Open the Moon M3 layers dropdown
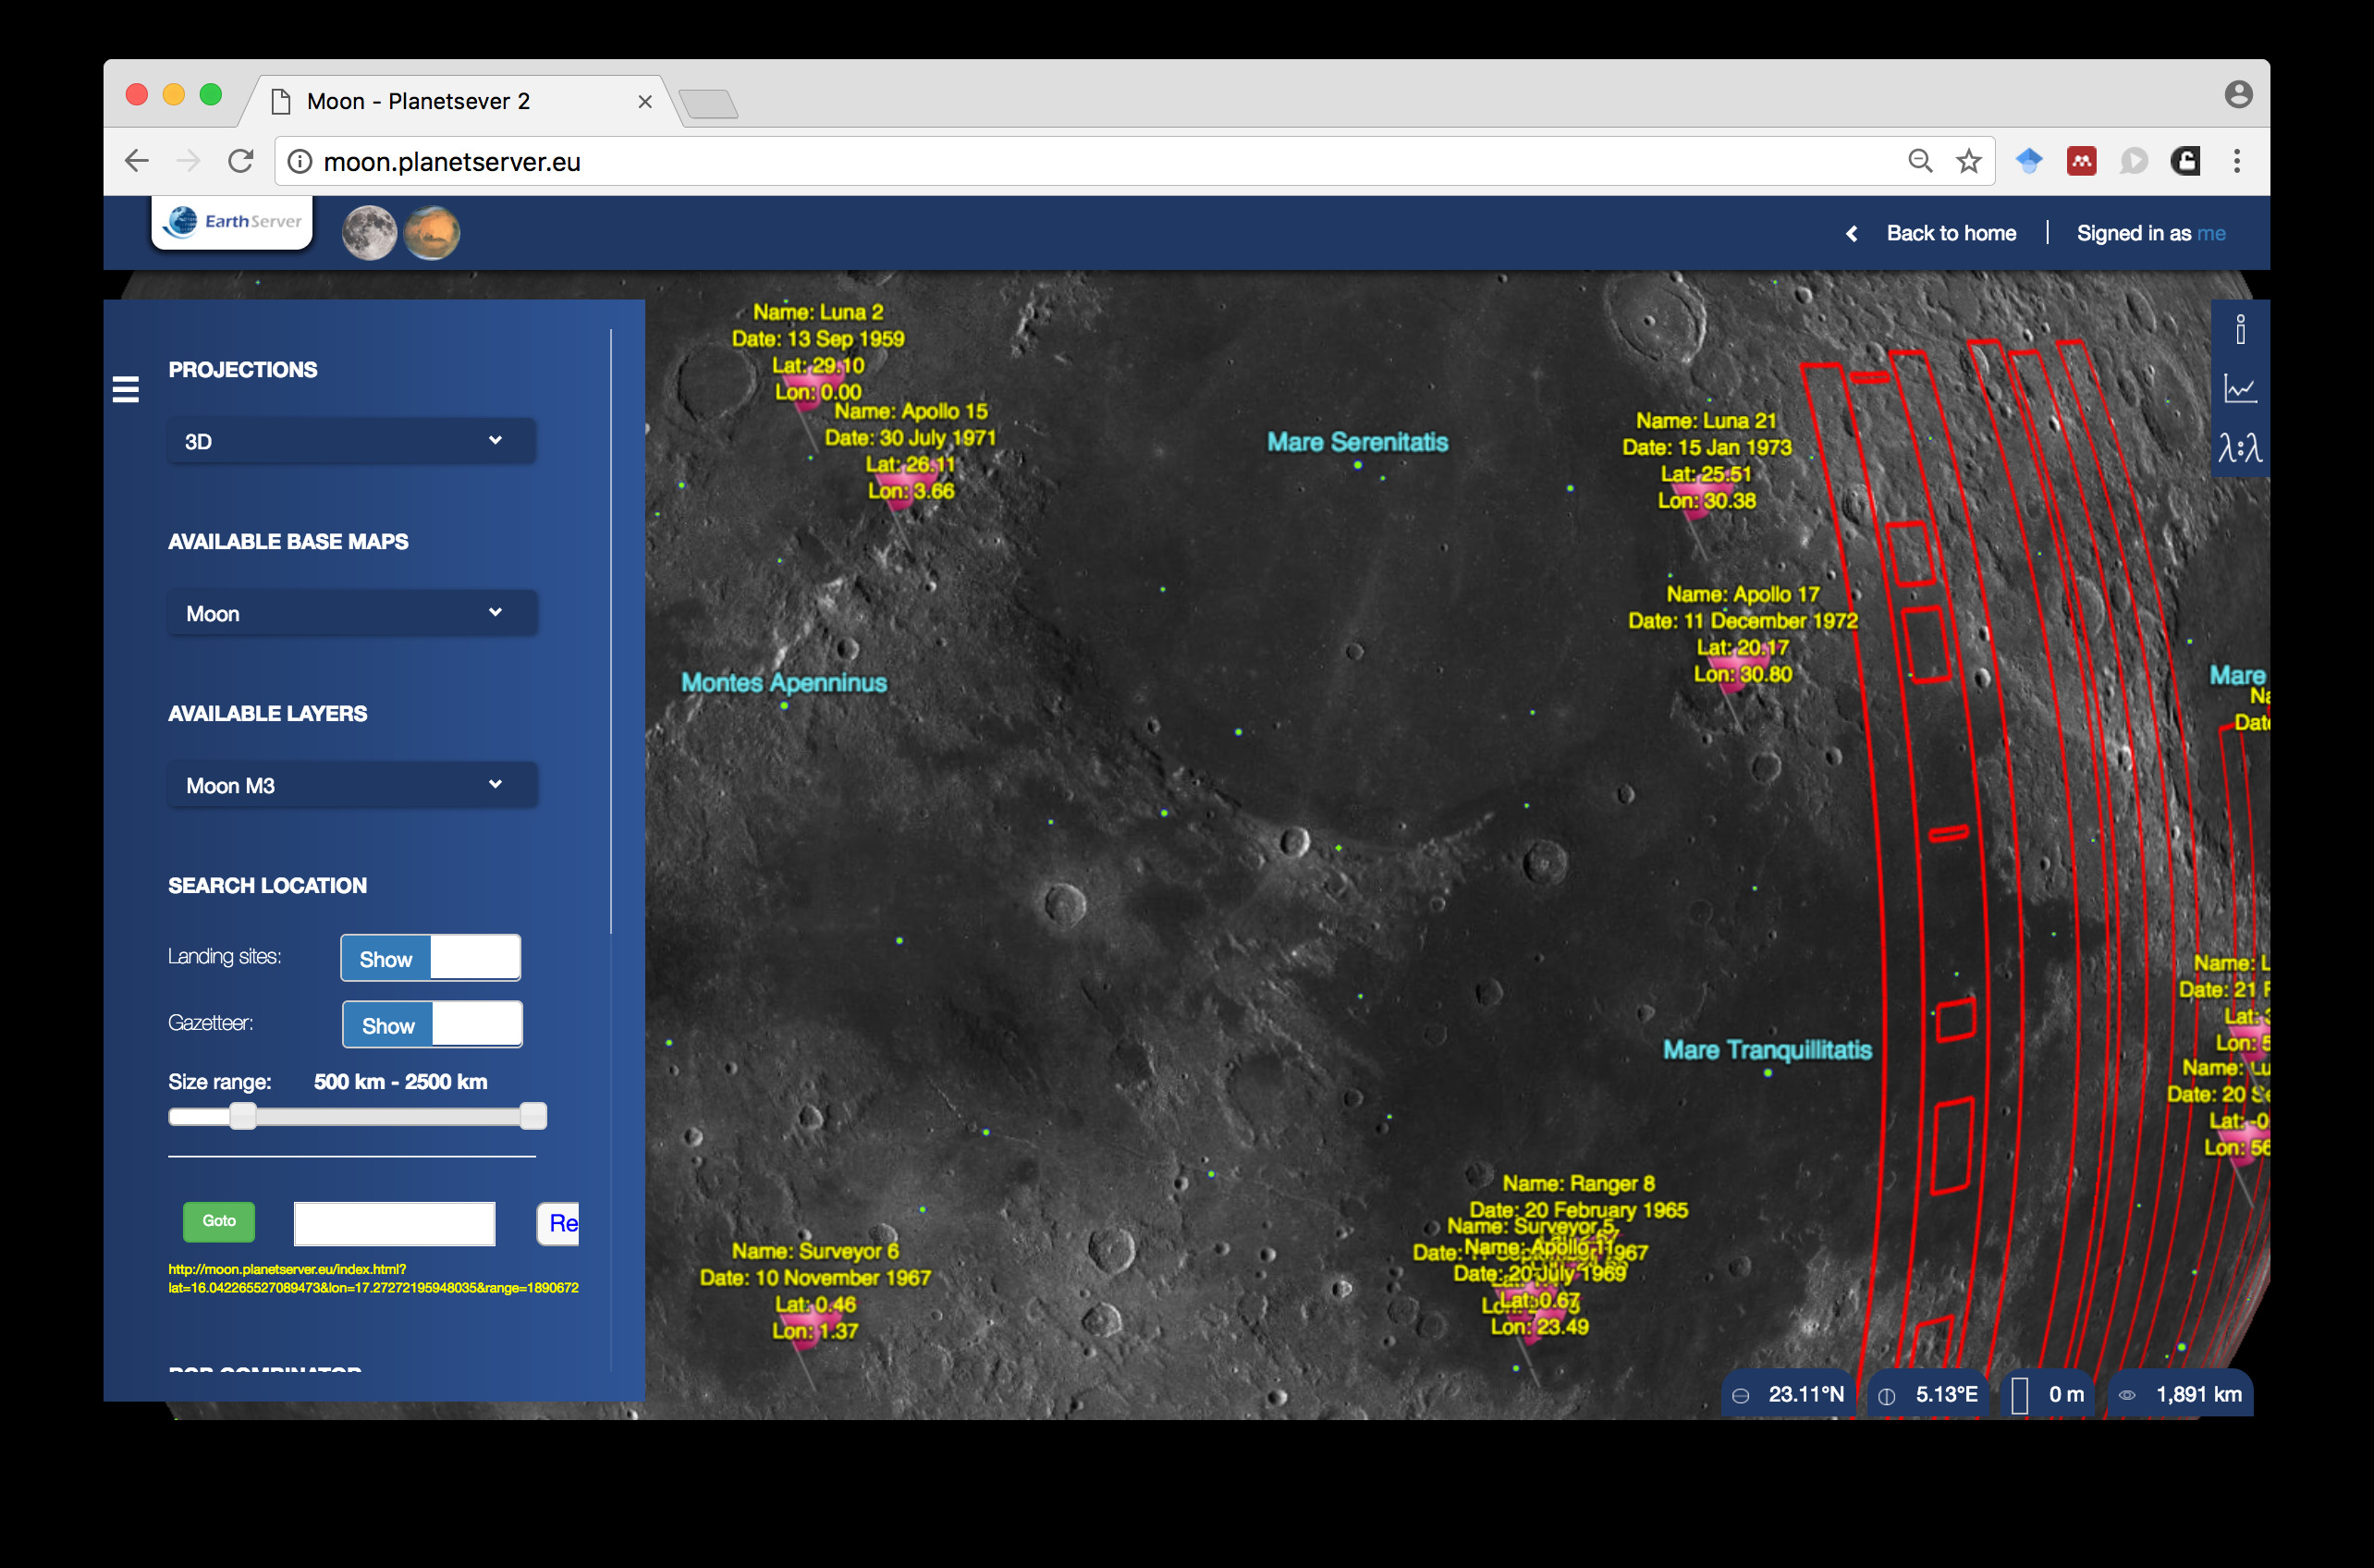The image size is (2374, 1568). [352, 785]
